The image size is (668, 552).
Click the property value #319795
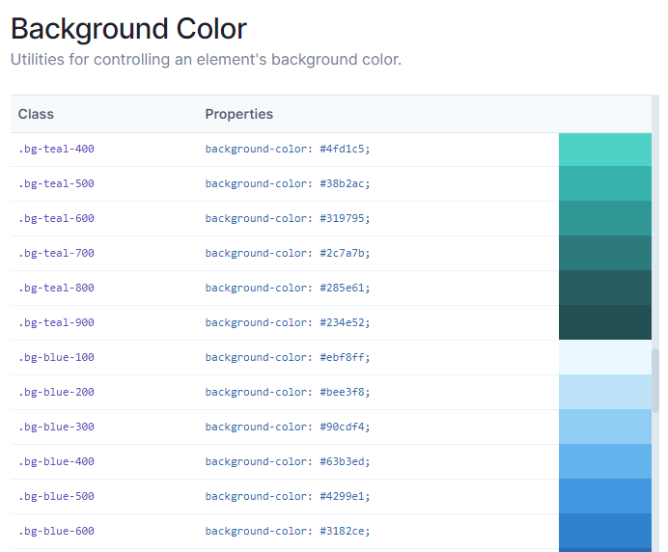345,218
